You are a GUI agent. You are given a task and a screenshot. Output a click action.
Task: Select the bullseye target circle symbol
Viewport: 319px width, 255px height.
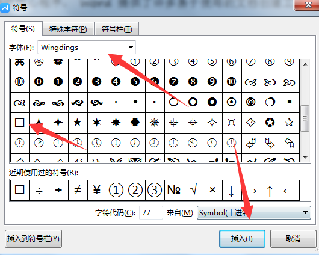pyautogui.click(x=250, y=102)
